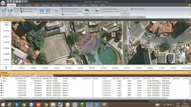Open Skype from the taskbar
Screen dimensions: 191x107
pos(17,105)
